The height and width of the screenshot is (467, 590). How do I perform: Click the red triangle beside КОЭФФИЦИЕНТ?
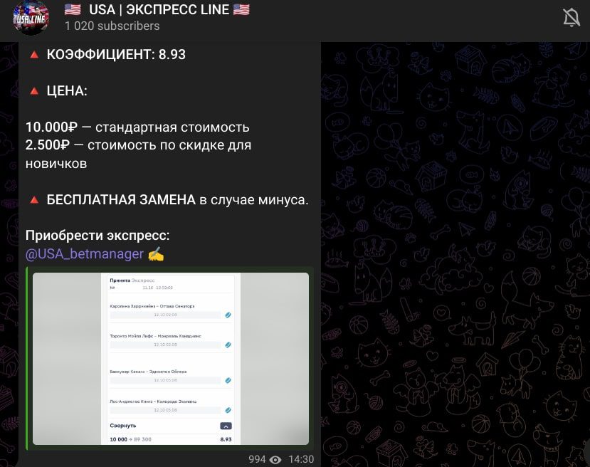click(33, 53)
